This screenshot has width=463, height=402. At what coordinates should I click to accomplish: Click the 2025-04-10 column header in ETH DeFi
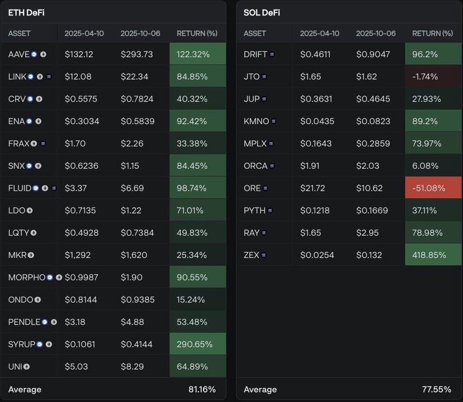[84, 34]
